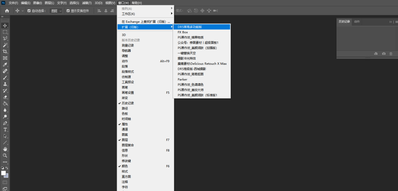Click 在 Exchange 上查找扩展 (旧版) entry

click(x=144, y=22)
